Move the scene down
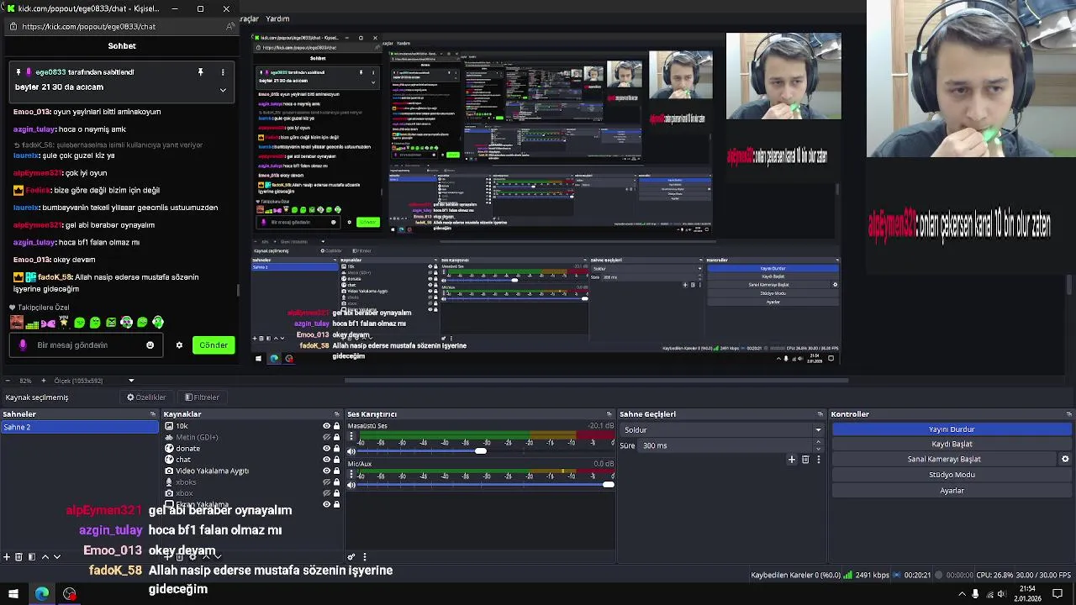This screenshot has width=1076, height=605. coord(57,556)
